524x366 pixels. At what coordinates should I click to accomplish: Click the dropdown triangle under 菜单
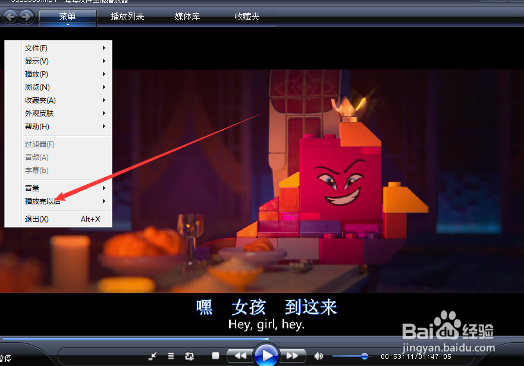point(68,25)
